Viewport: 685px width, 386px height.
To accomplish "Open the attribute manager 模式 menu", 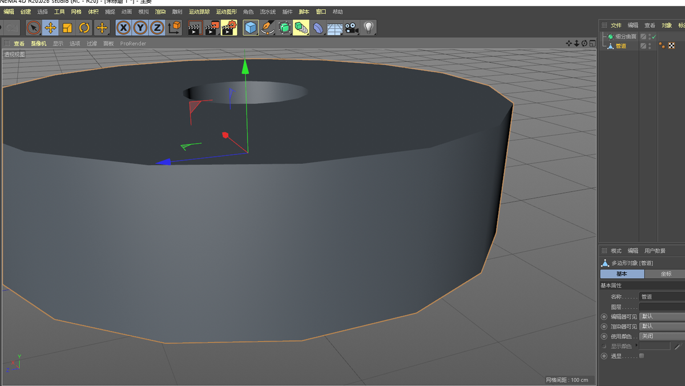I will coord(616,251).
